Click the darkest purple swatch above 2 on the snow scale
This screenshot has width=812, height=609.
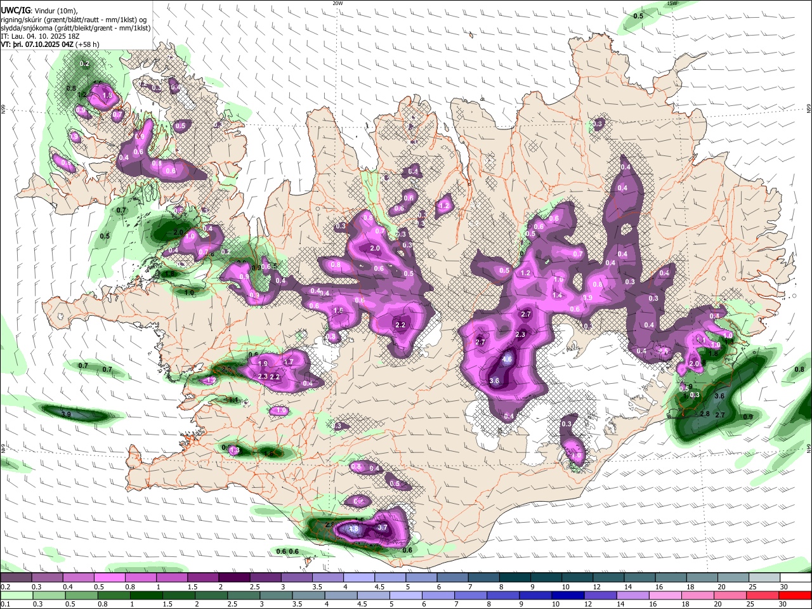(234, 578)
